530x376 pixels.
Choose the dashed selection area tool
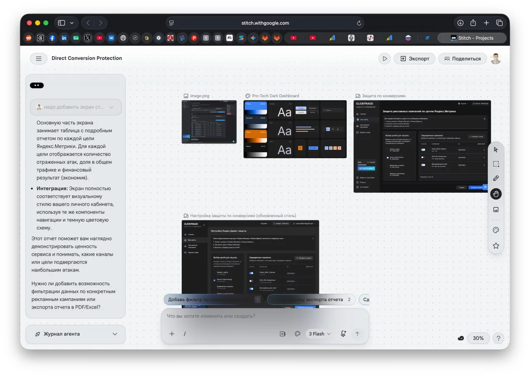[x=496, y=164]
